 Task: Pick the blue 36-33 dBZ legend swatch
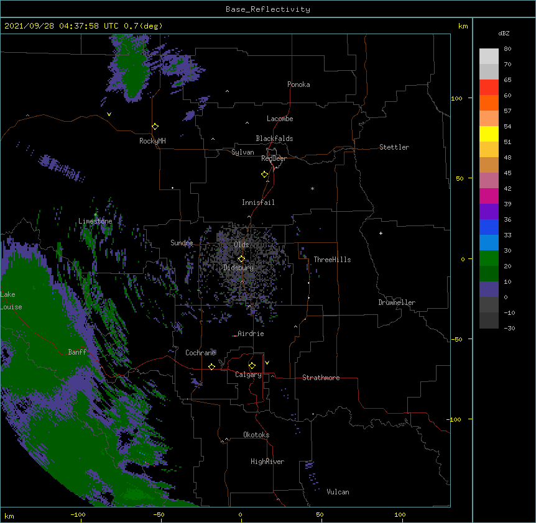[x=489, y=227]
